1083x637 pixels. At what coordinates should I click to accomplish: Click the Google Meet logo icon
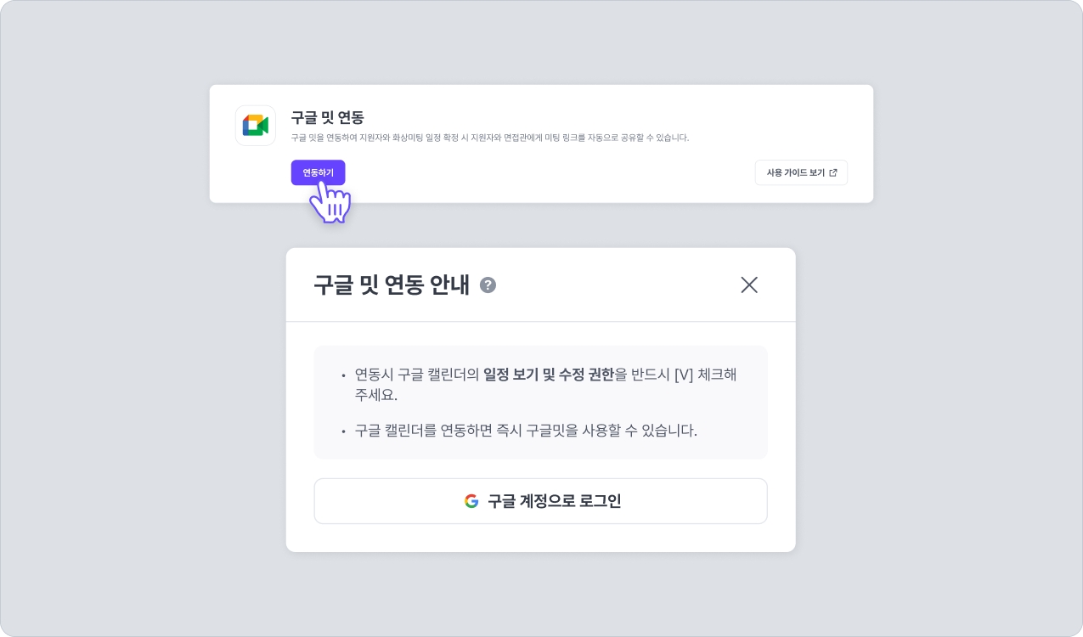(256, 126)
